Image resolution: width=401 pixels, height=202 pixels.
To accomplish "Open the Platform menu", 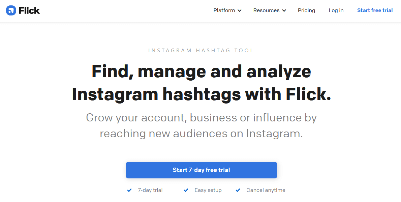I will click(227, 10).
